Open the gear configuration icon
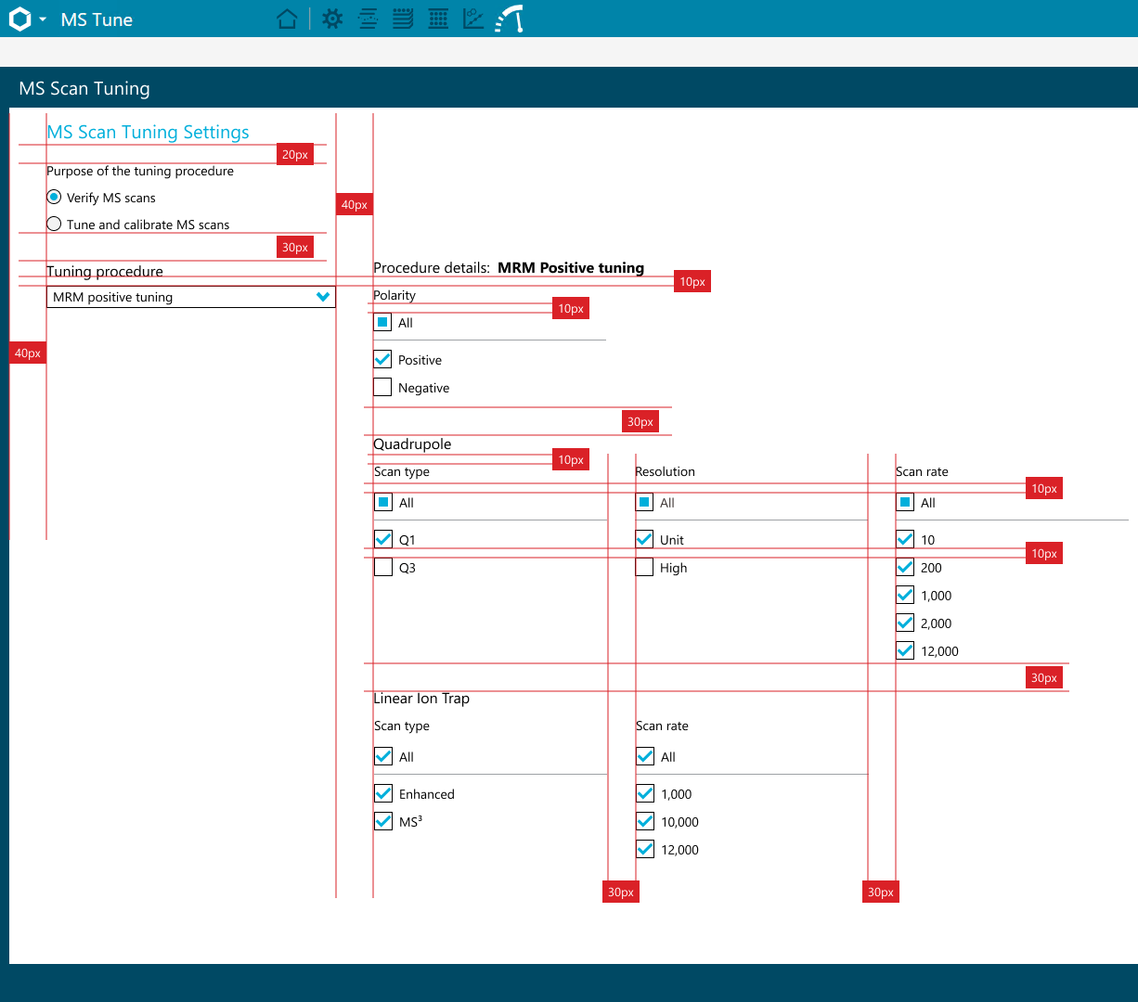Viewport: 1138px width, 1002px height. click(332, 19)
